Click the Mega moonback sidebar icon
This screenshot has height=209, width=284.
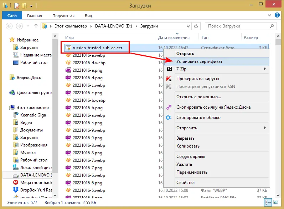tap(16, 182)
